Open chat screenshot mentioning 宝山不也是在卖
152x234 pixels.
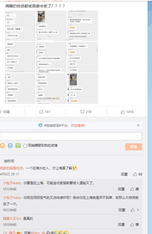(x=83, y=57)
